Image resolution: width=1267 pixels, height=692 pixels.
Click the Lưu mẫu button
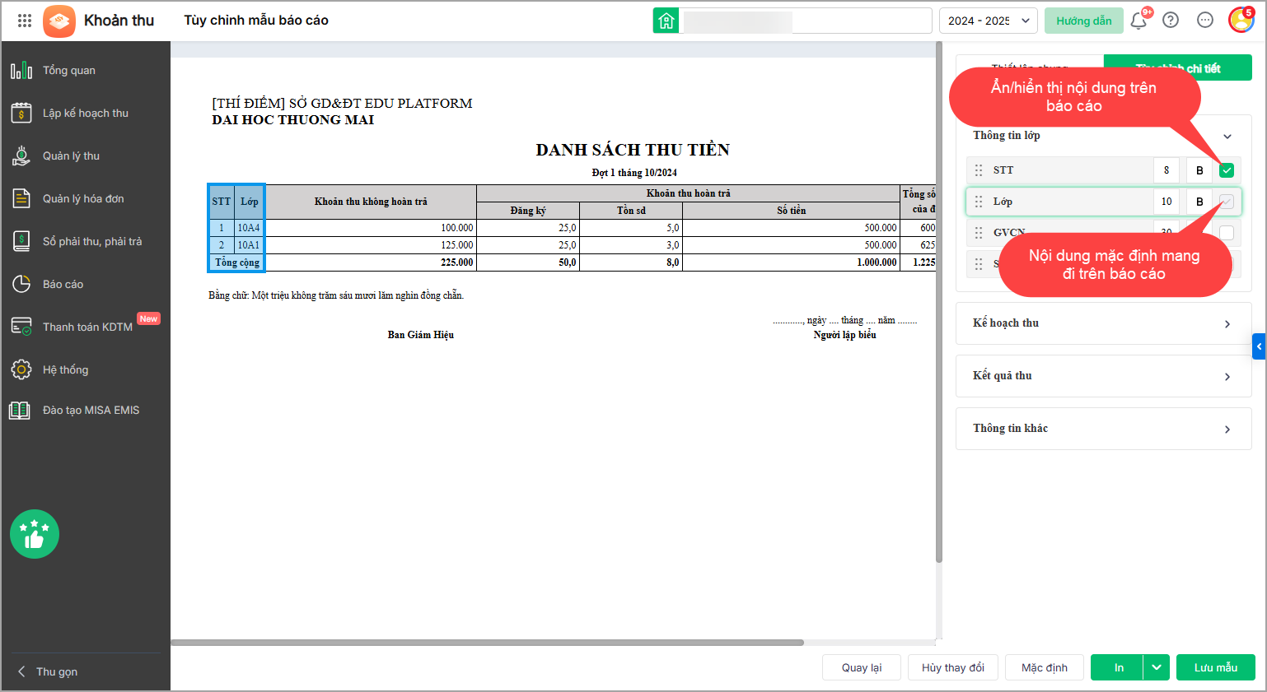tap(1215, 667)
